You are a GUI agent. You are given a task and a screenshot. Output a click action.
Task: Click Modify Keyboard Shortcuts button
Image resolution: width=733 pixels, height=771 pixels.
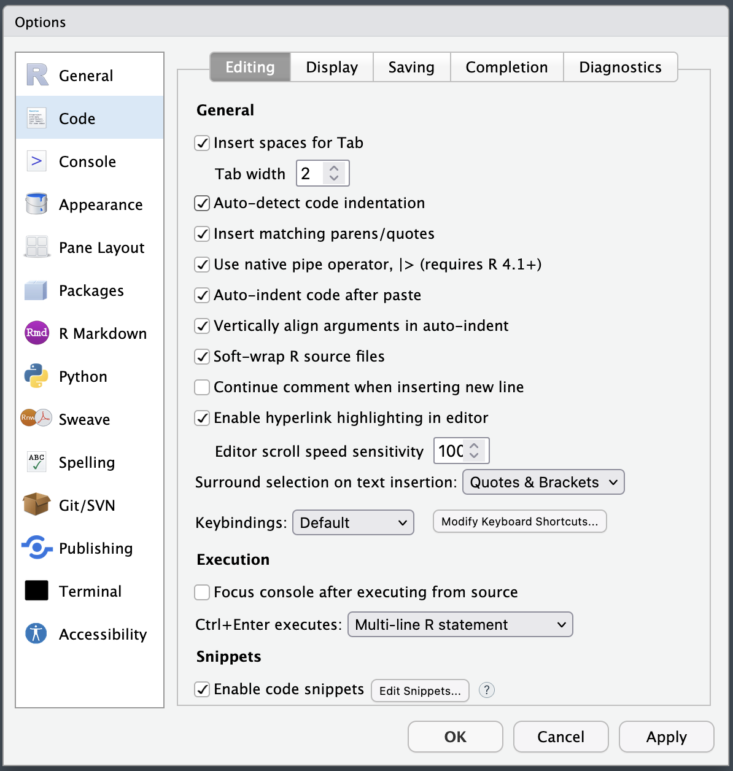click(x=519, y=521)
